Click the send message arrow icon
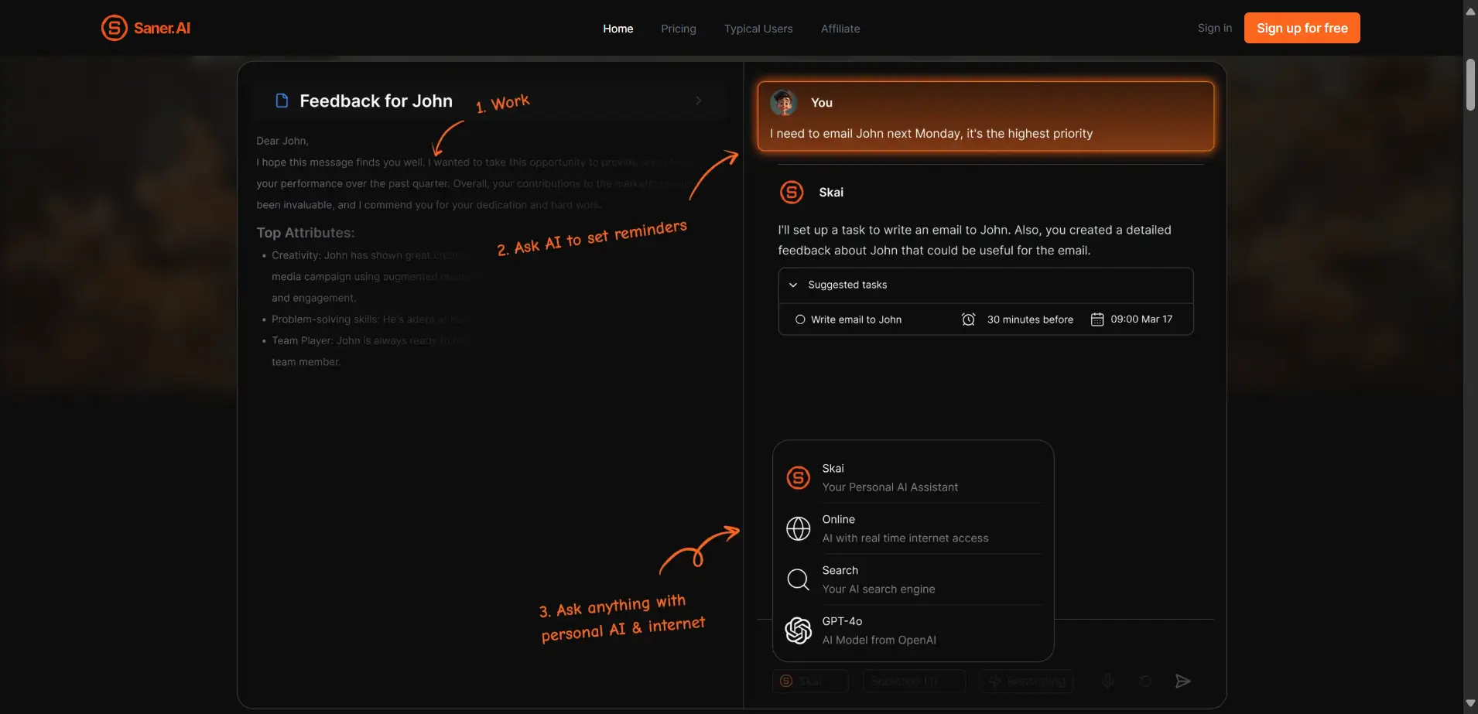 click(x=1182, y=681)
